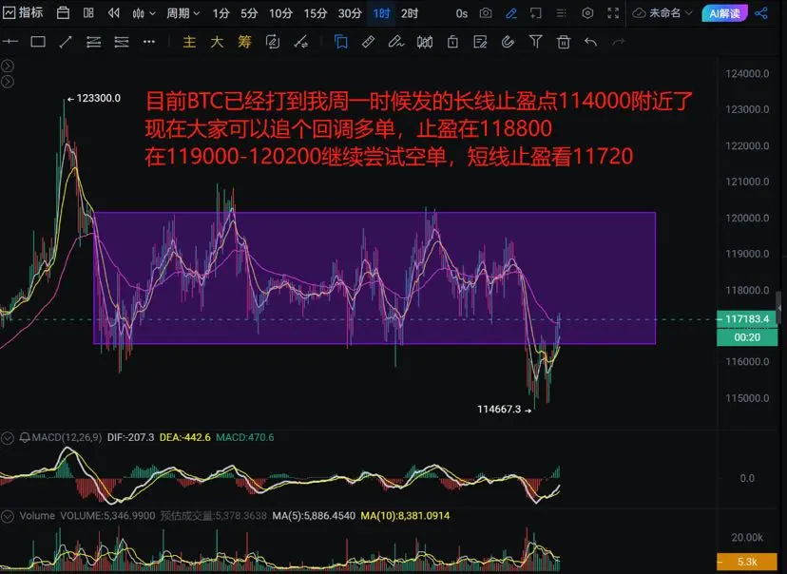Expand the 周期 period dropdown
The image size is (787, 574).
pyautogui.click(x=183, y=13)
